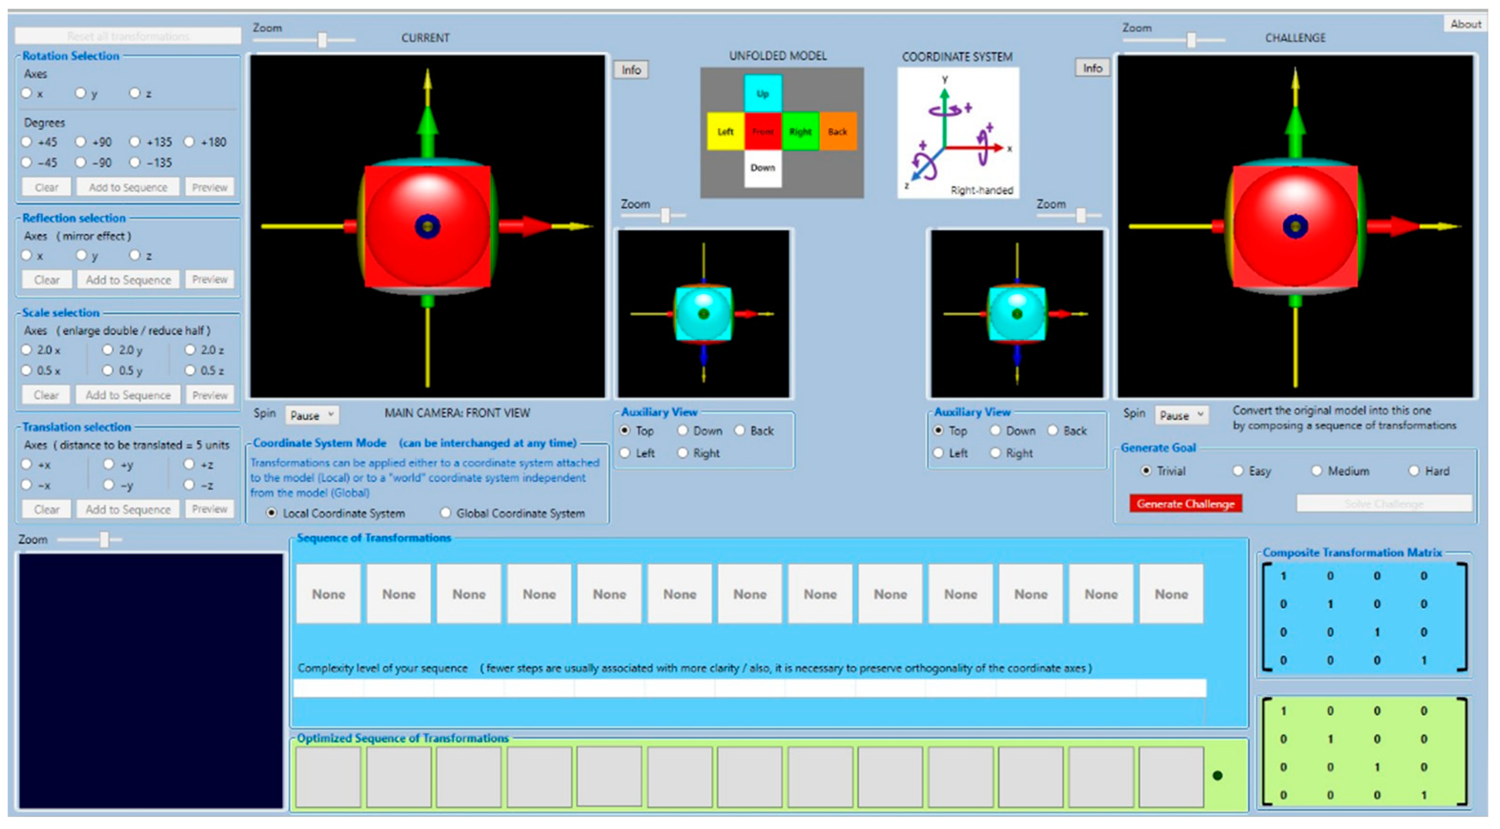The height and width of the screenshot is (829, 1500).
Task: Click the right-handed coordinate system diagram
Action: tap(958, 133)
